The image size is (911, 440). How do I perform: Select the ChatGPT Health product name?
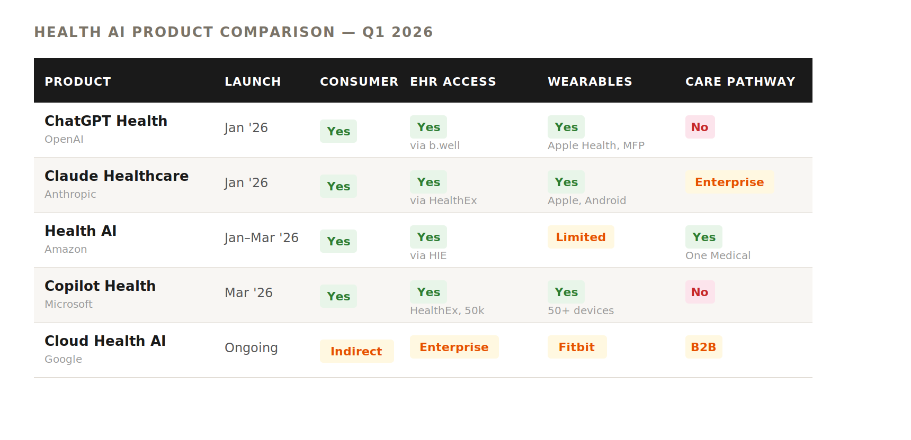click(x=106, y=121)
